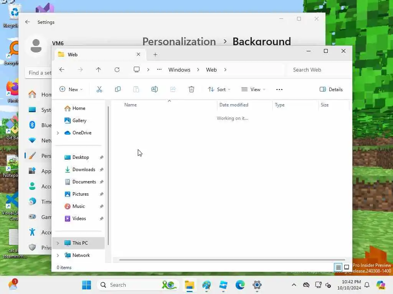The width and height of the screenshot is (393, 294).
Task: Show hidden breadcrumb path ellipsis
Action: 159,70
